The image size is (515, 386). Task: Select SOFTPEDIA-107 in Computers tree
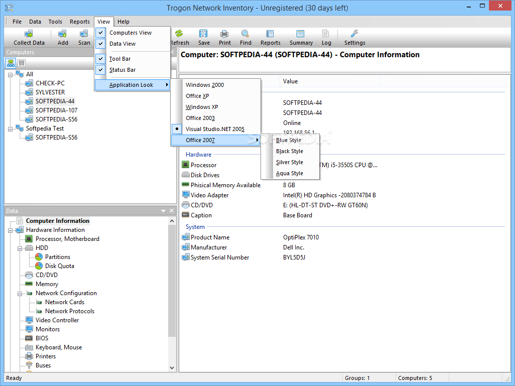(57, 110)
